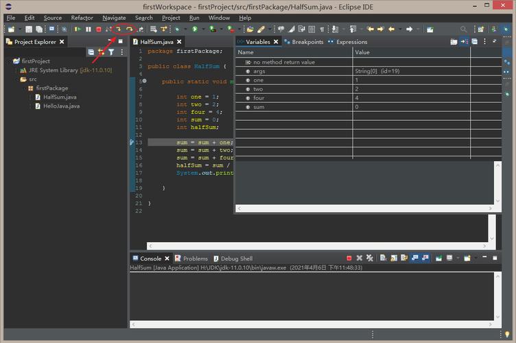Close the HalfSum.java editor tab
This screenshot has width=516, height=343.
coord(179,42)
